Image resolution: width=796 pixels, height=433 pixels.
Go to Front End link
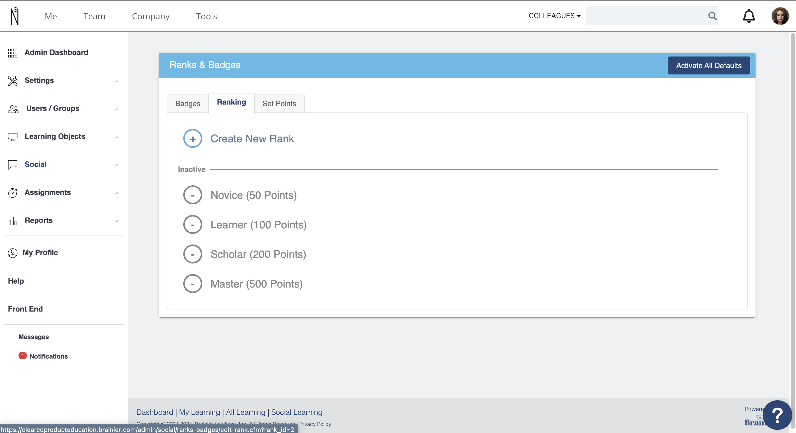(x=25, y=309)
